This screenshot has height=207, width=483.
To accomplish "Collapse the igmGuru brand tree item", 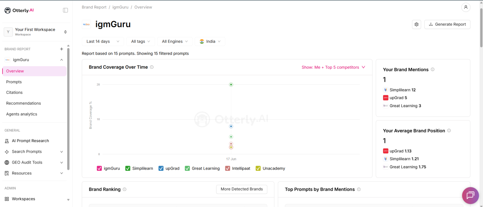I will click(x=62, y=60).
